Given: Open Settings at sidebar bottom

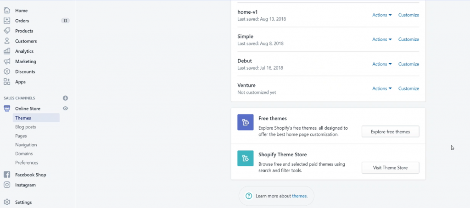Looking at the screenshot, I should [23, 202].
